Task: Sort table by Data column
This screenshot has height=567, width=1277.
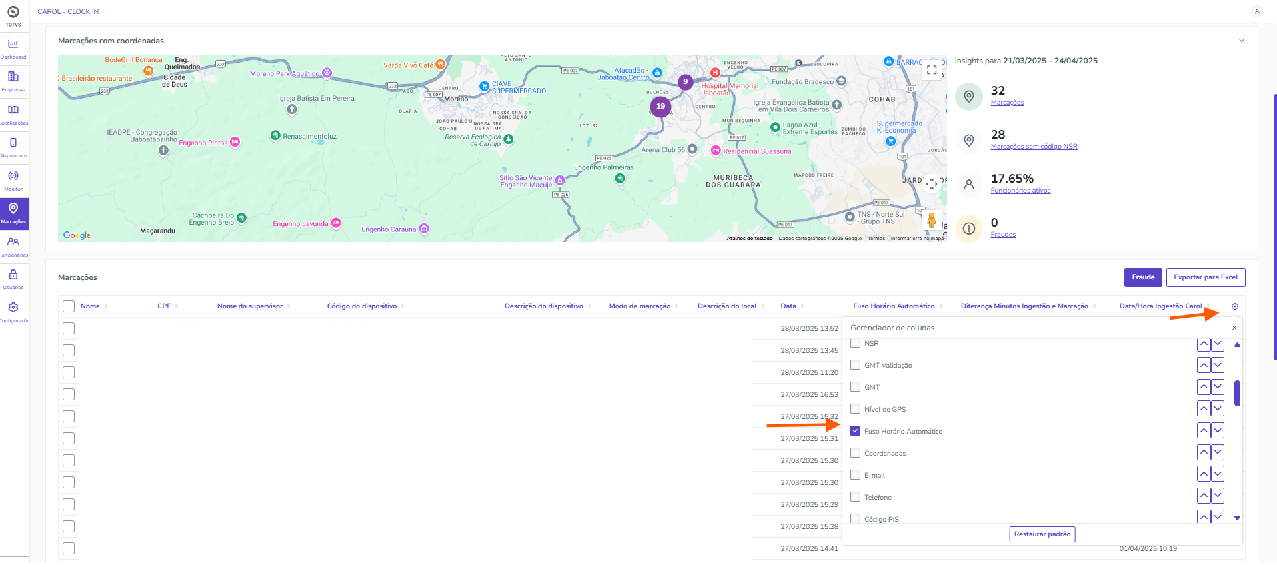Action: tap(792, 306)
